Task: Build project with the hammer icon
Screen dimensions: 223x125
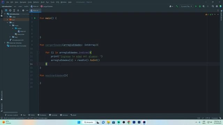Action: pos(177,6)
